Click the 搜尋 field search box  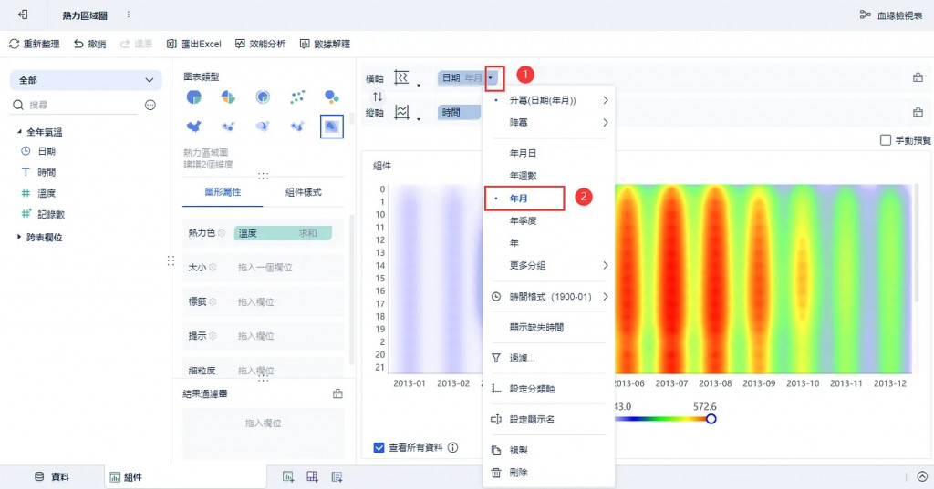[76, 105]
